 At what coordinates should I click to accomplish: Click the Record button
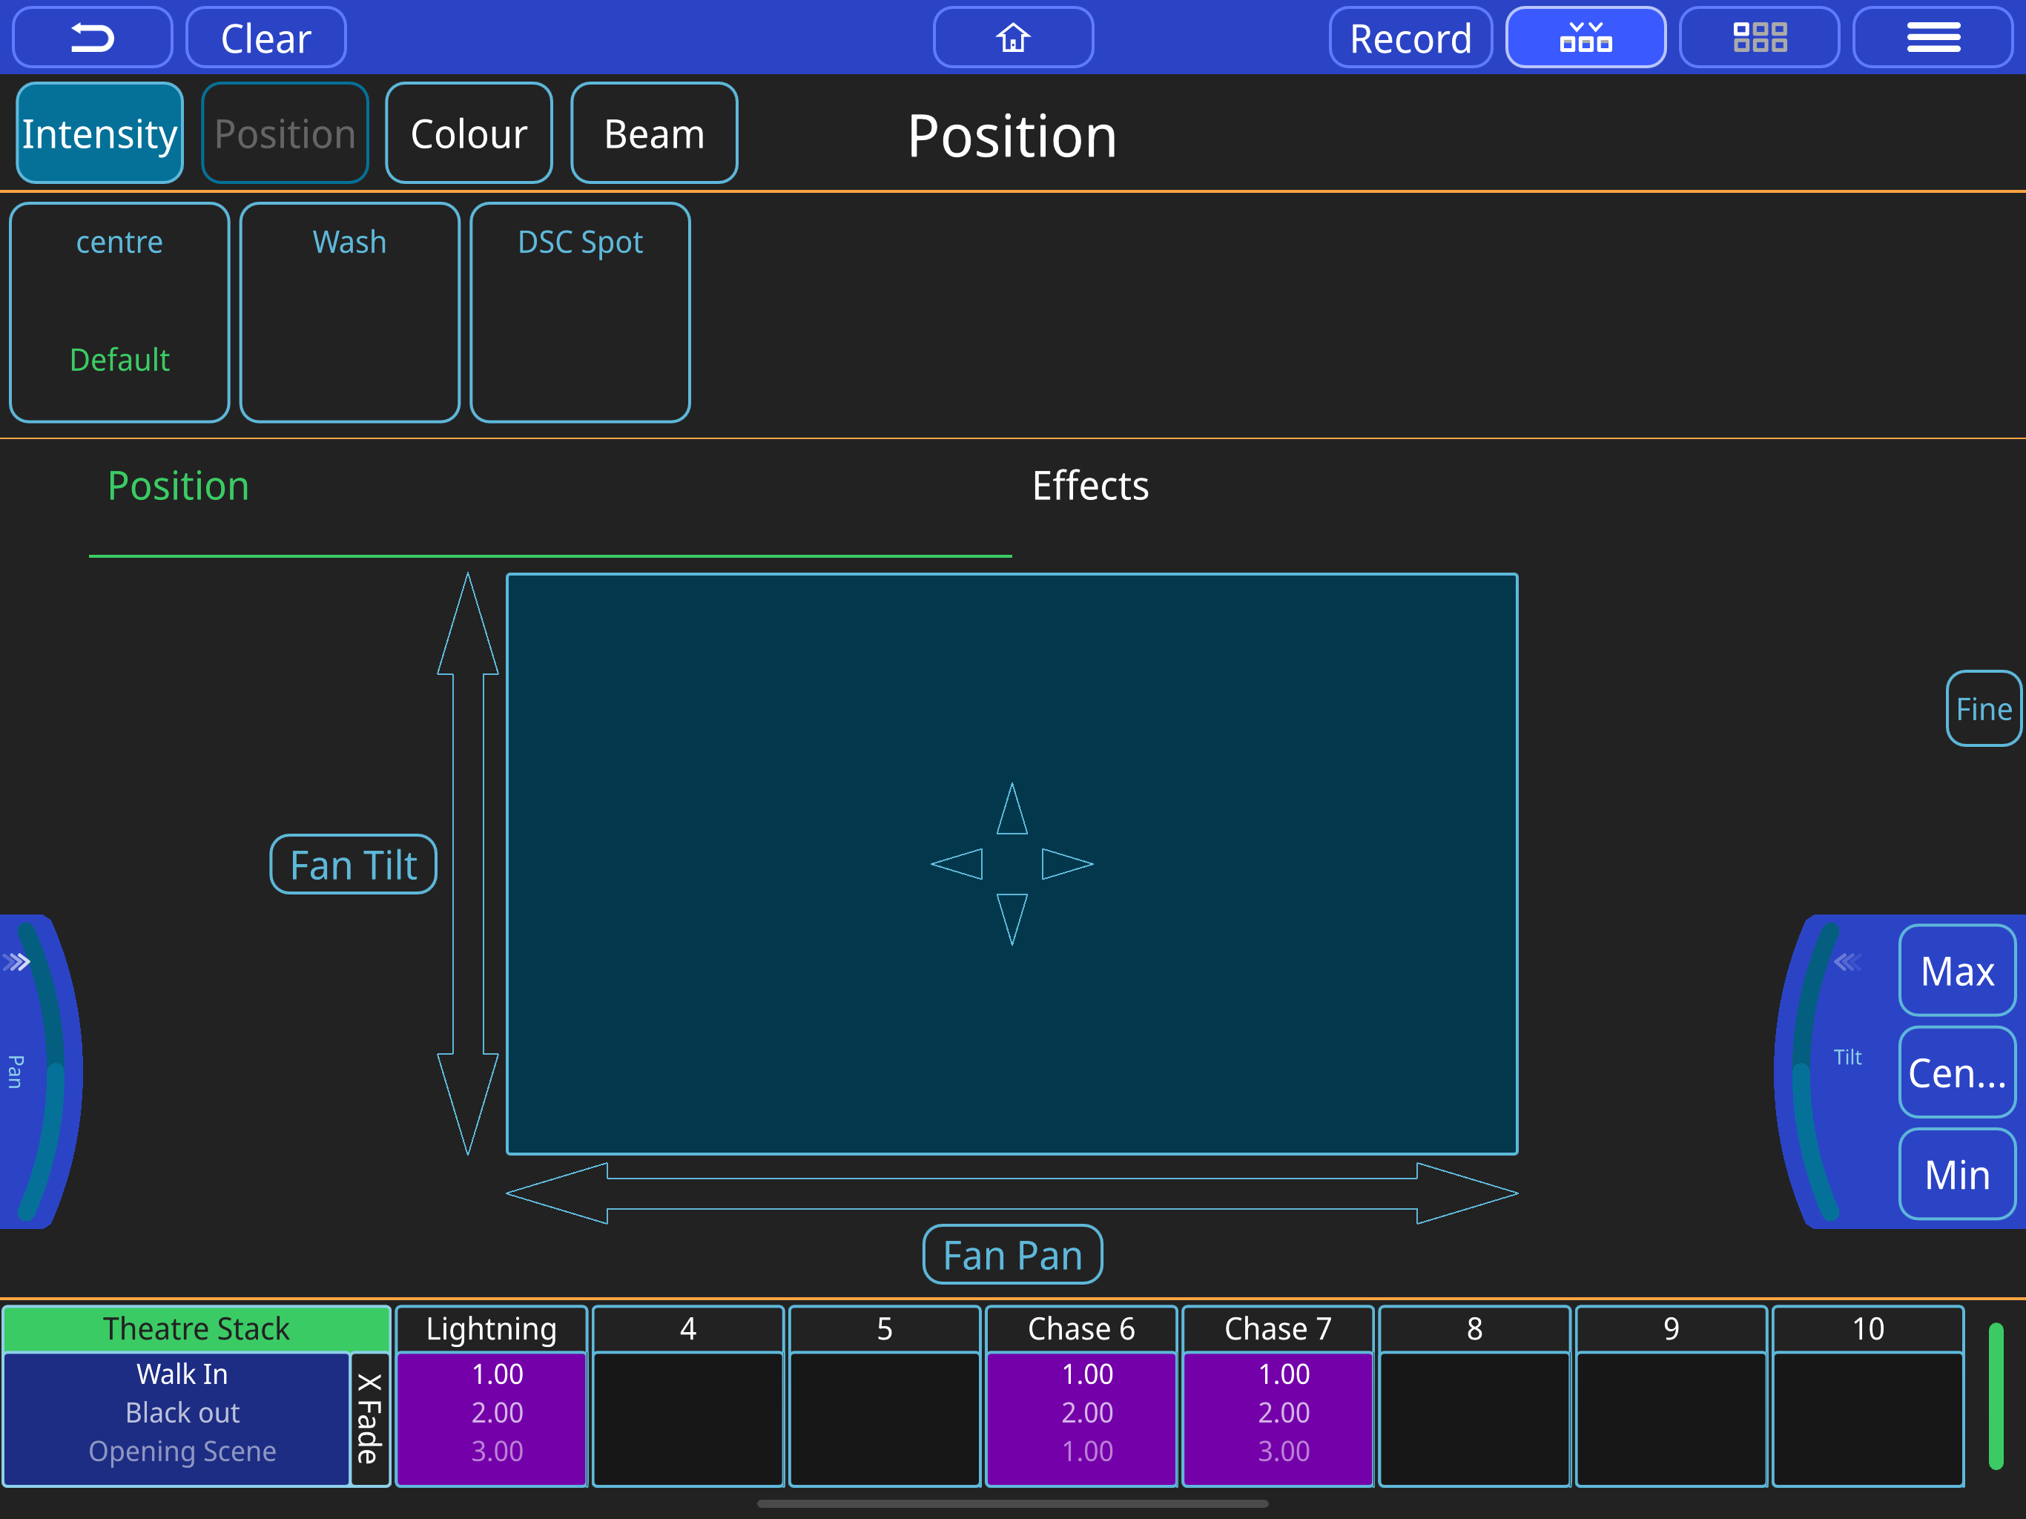(x=1410, y=38)
